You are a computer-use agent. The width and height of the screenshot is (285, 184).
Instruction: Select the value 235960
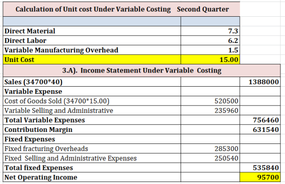(x=210, y=111)
